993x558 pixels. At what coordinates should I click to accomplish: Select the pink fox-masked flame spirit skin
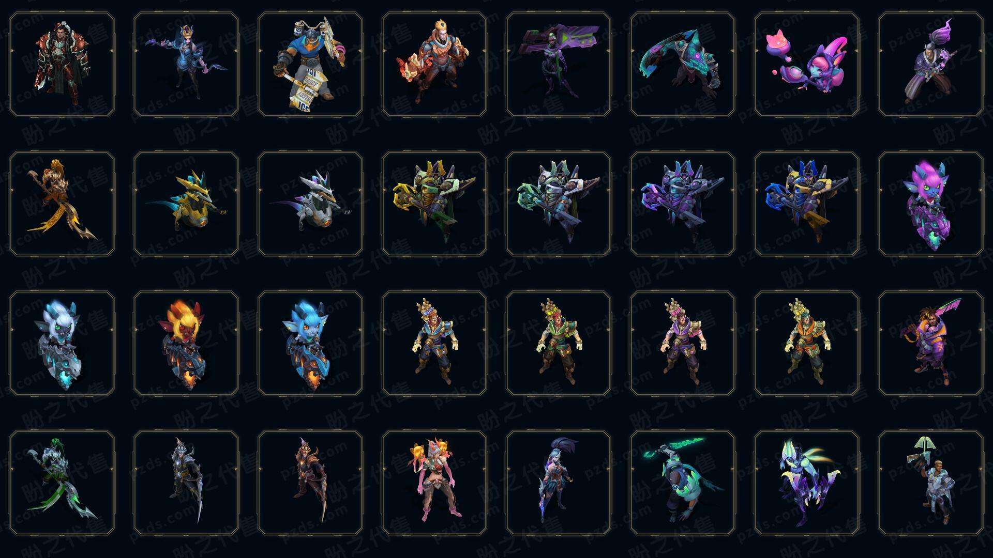[x=434, y=483]
